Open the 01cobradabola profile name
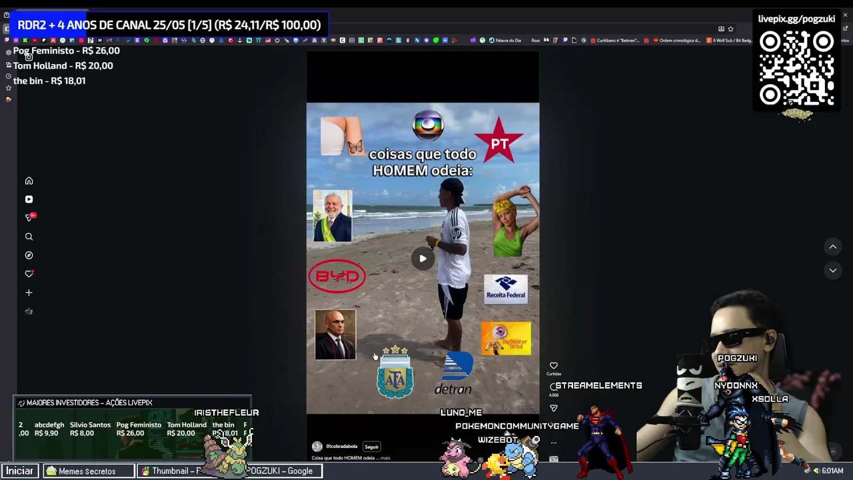The height and width of the screenshot is (480, 853). coord(341,447)
